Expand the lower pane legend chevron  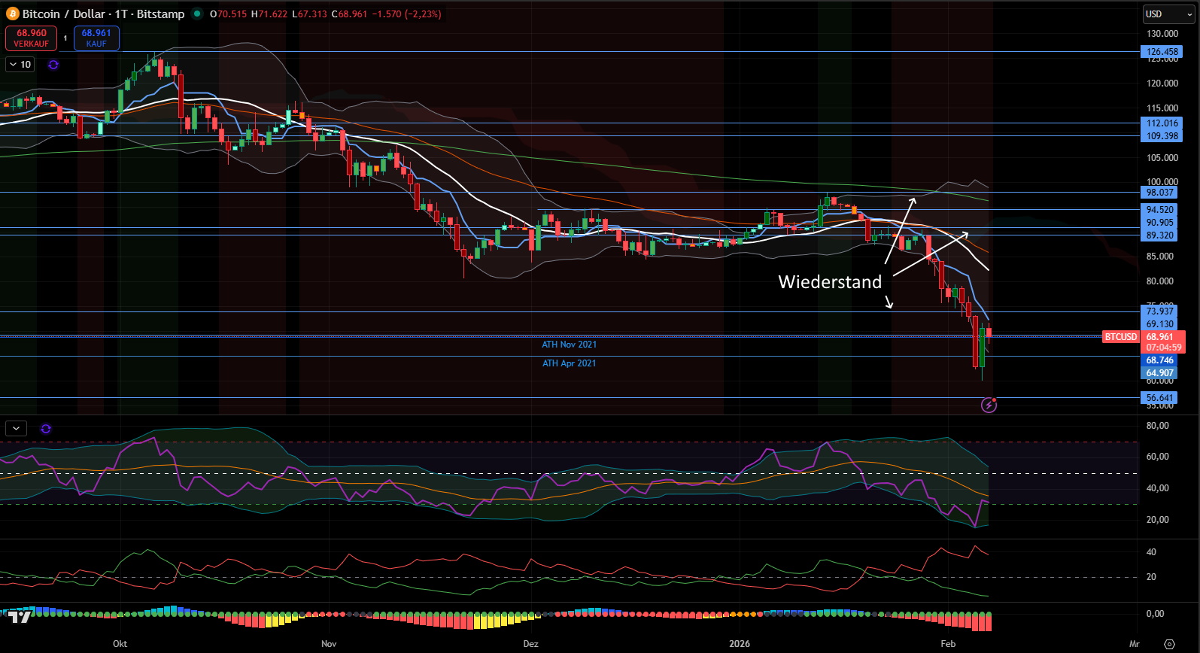17,429
